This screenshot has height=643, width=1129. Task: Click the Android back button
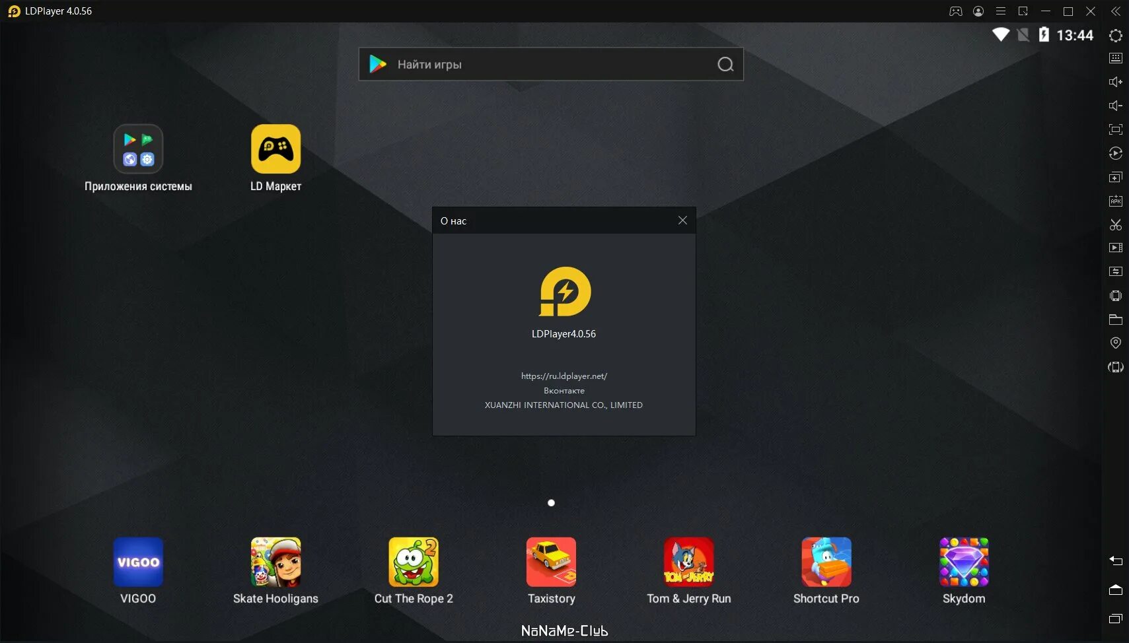[x=1116, y=560]
